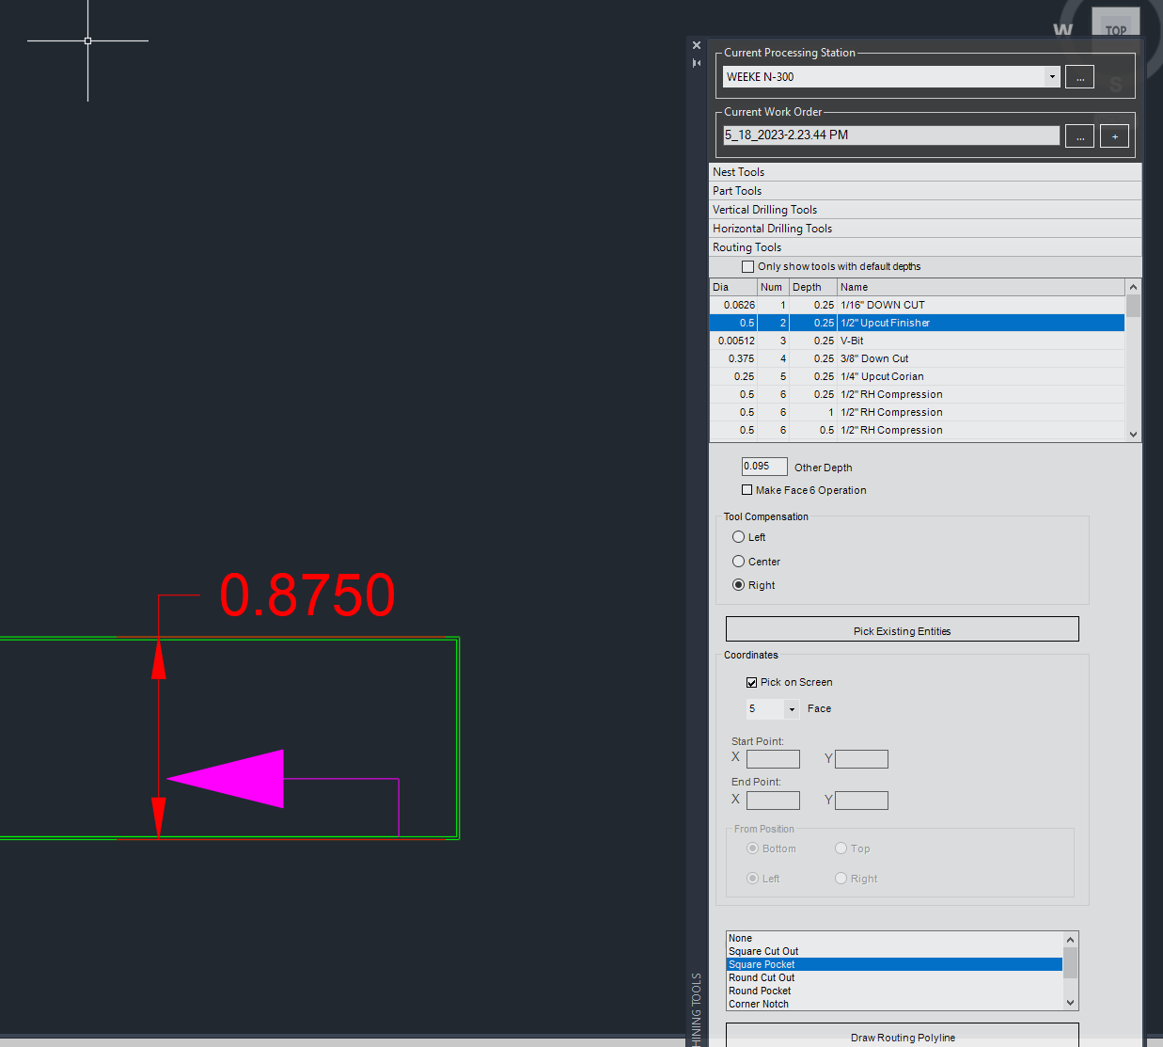The image size is (1163, 1047).
Task: Add new work order with plus button
Action: [x=1114, y=136]
